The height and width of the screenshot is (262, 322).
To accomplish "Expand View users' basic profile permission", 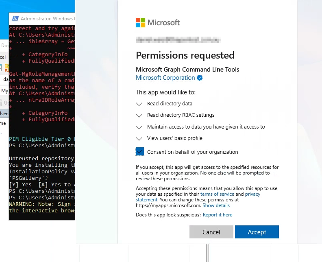I will coord(139,138).
